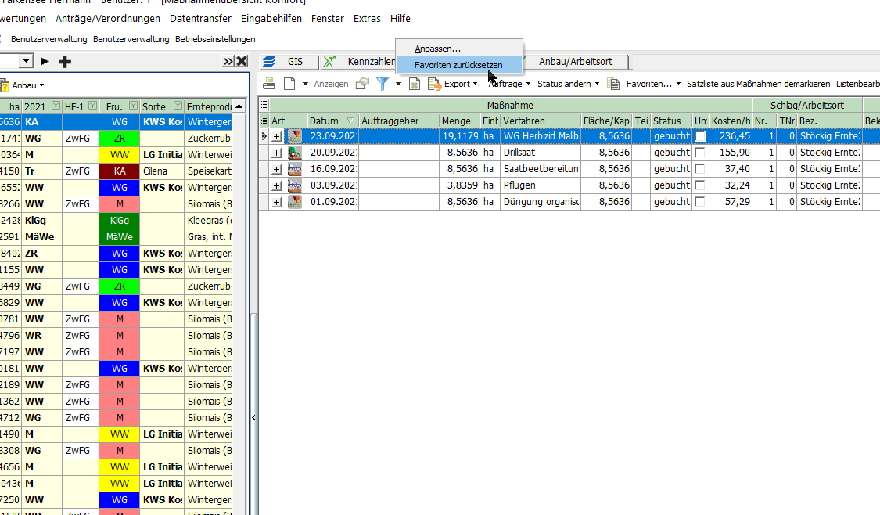Open Betriebseinstellungen from the toolbar

coord(215,39)
